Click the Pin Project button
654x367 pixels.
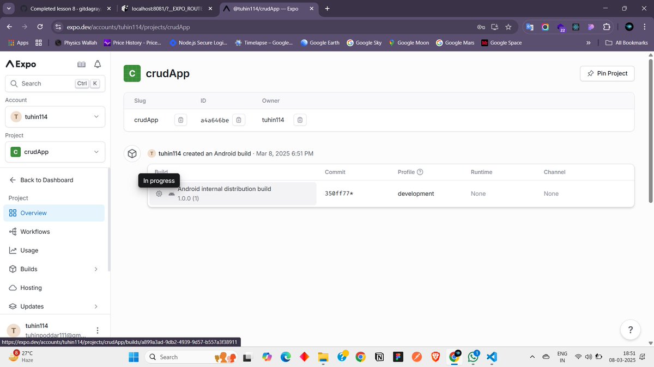(607, 73)
